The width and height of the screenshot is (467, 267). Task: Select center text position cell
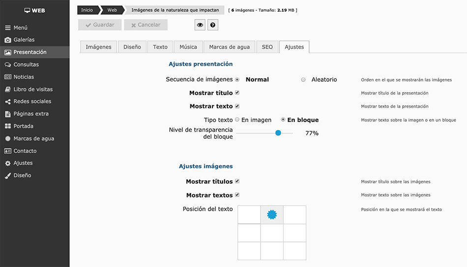click(272, 233)
